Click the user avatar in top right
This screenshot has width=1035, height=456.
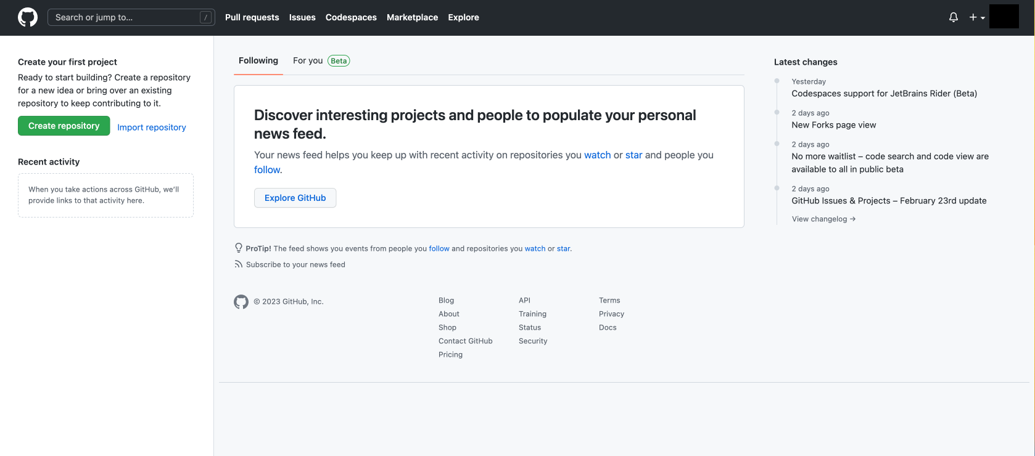pyautogui.click(x=1004, y=17)
